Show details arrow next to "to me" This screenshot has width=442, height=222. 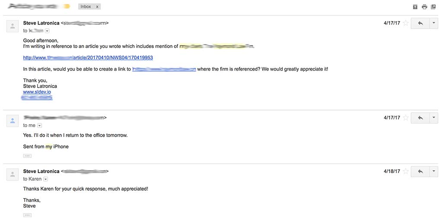click(39, 125)
